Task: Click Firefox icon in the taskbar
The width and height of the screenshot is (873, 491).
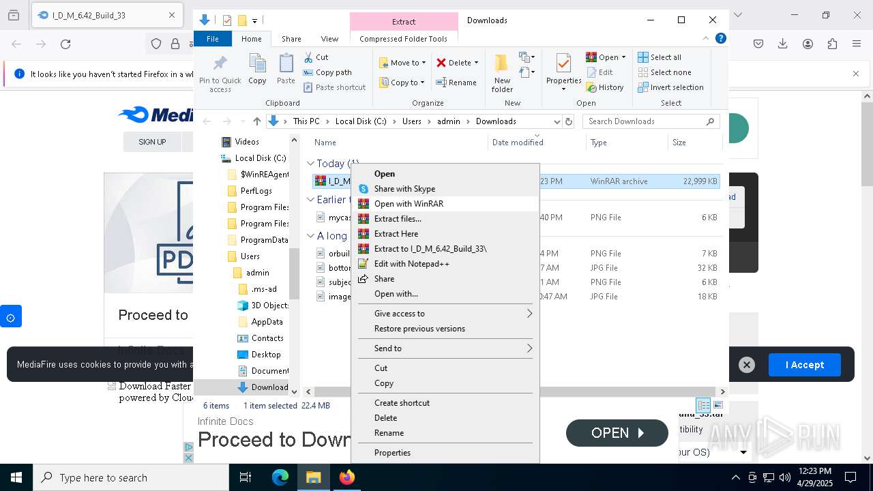Action: (x=347, y=477)
